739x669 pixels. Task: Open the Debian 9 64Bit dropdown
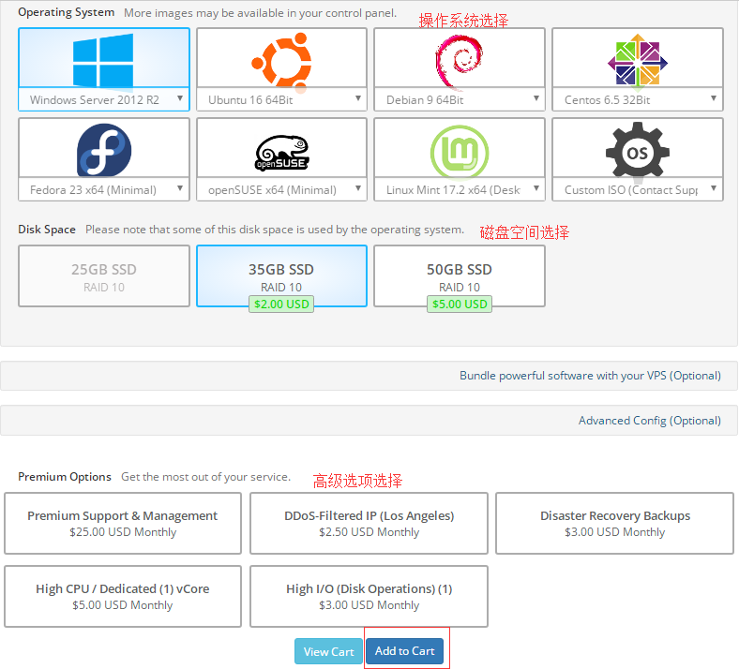click(x=460, y=99)
